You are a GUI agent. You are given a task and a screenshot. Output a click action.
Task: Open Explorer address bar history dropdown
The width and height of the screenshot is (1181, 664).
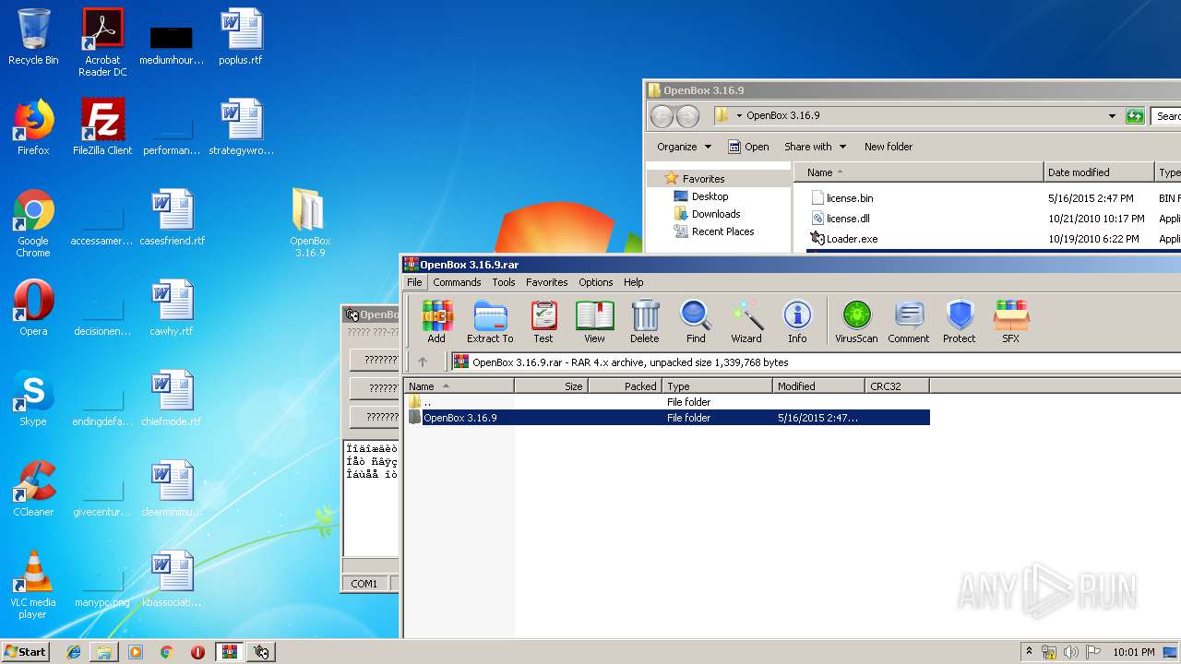coord(1112,115)
